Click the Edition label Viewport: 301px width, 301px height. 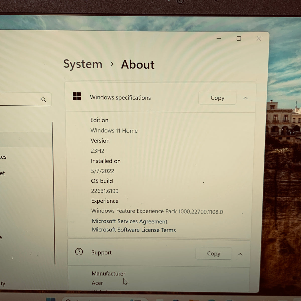coord(99,120)
